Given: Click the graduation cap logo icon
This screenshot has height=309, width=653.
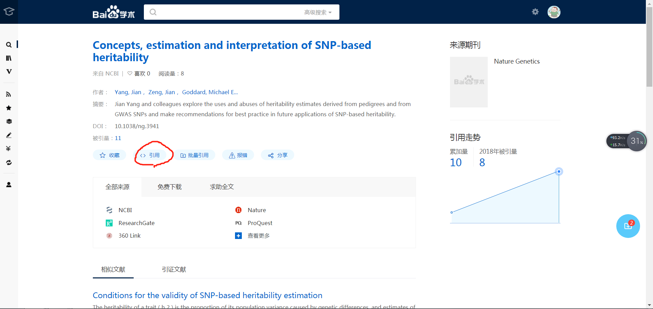Looking at the screenshot, I should pyautogui.click(x=9, y=12).
